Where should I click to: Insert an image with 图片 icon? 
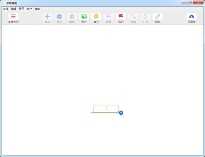click(84, 16)
